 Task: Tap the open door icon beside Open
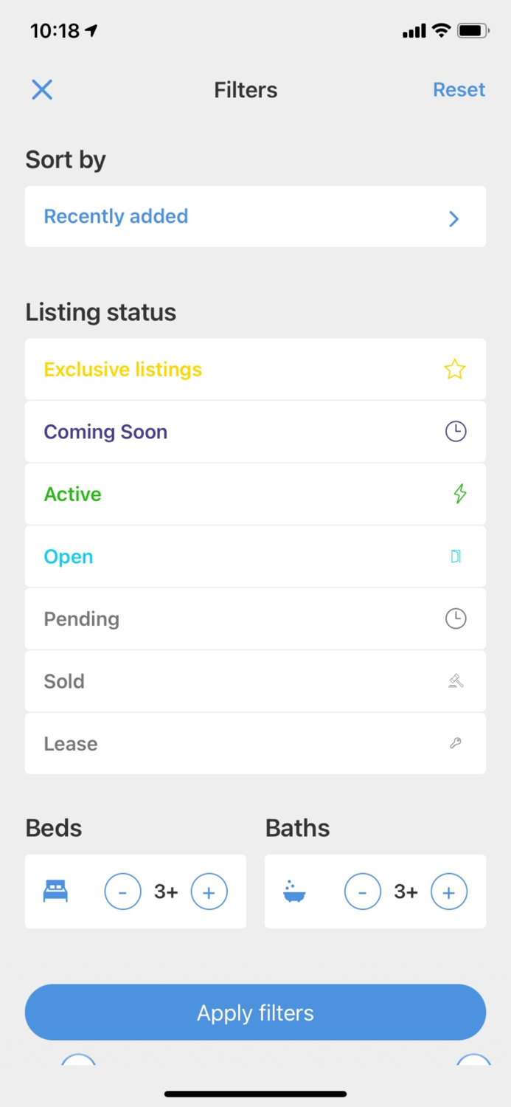click(456, 556)
